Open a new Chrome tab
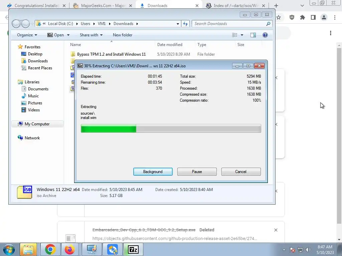The width and height of the screenshot is (342, 256). coord(276,6)
